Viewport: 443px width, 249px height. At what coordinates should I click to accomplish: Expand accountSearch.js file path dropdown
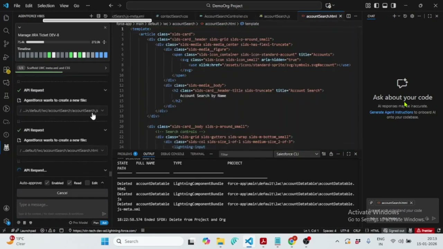point(102,111)
